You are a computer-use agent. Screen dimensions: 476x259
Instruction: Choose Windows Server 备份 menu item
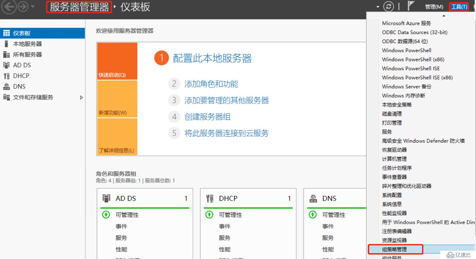coord(407,86)
